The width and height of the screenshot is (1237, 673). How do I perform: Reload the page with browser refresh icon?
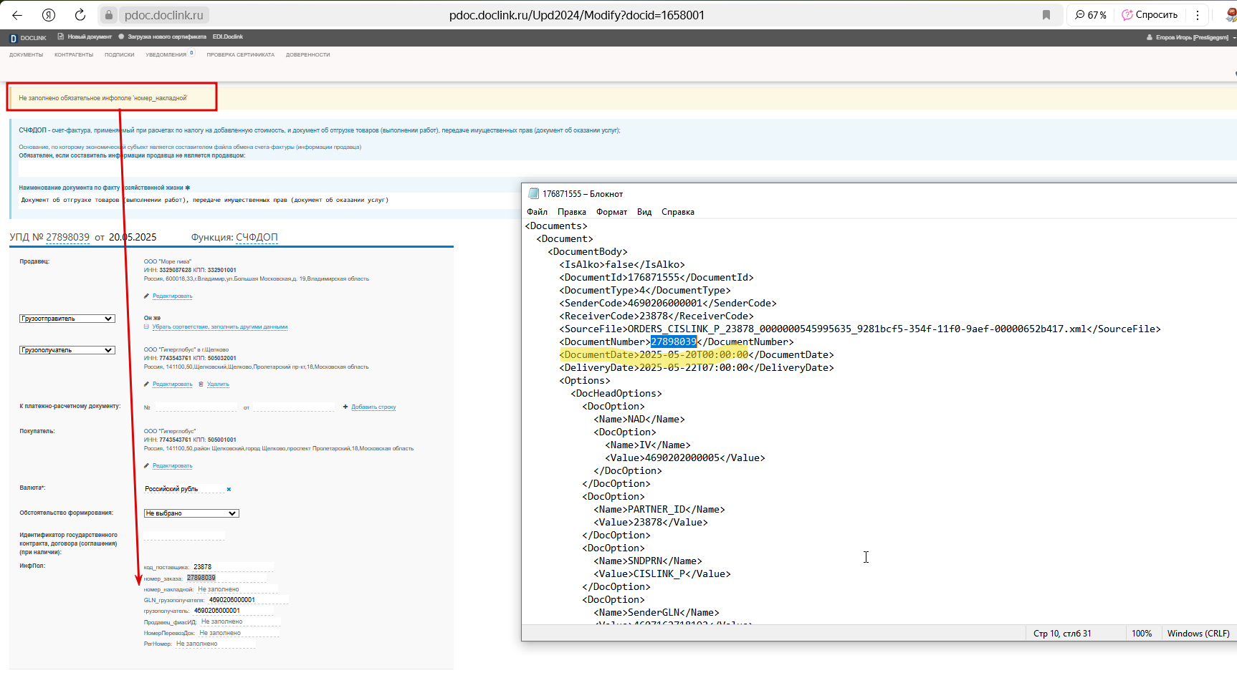pyautogui.click(x=80, y=15)
